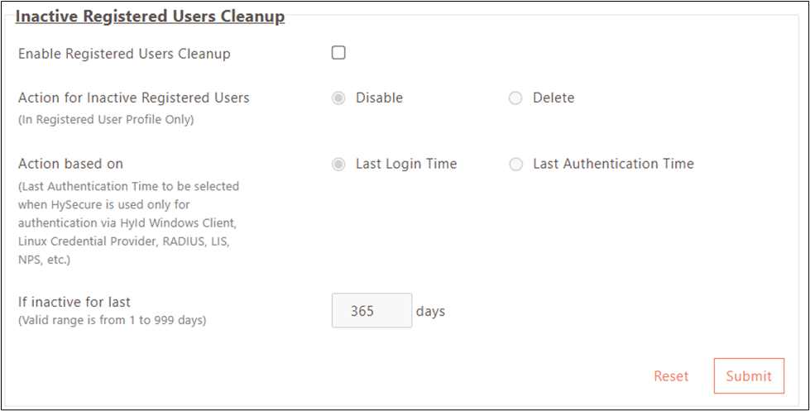Click the Last Authentication Time label text
810x411 pixels.
pos(613,165)
